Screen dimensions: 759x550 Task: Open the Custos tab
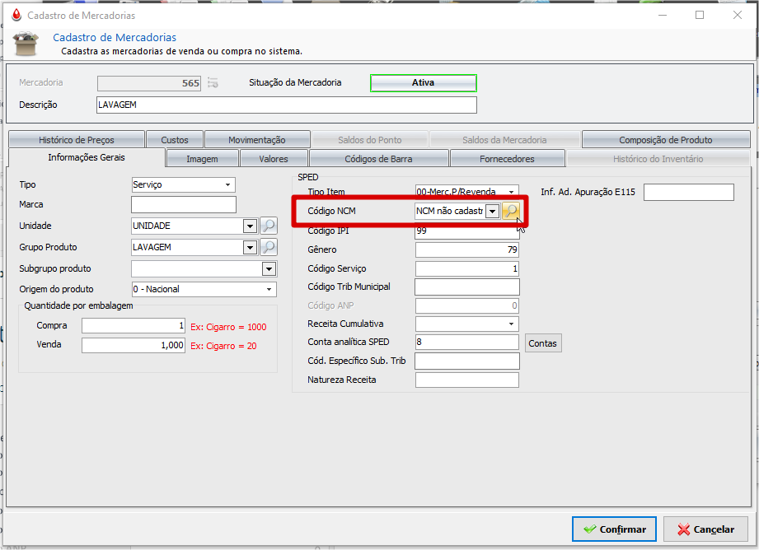pos(175,140)
